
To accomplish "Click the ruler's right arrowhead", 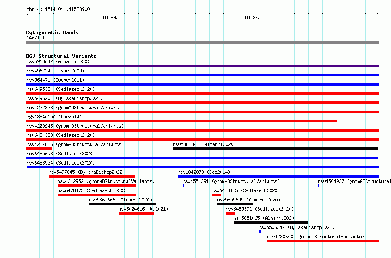I will [x=377, y=14].
